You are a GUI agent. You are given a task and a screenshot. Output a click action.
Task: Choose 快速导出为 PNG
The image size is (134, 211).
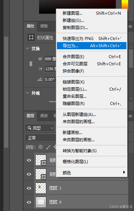pyautogui.click(x=92, y=39)
